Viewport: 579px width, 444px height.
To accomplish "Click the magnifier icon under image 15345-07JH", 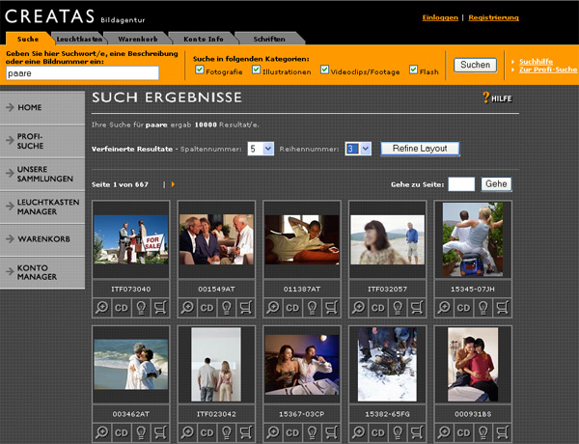I will click(x=444, y=307).
